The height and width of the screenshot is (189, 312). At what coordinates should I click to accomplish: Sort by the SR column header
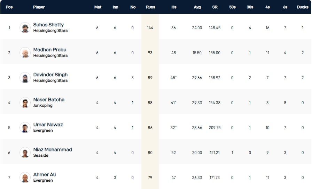pos(215,7)
